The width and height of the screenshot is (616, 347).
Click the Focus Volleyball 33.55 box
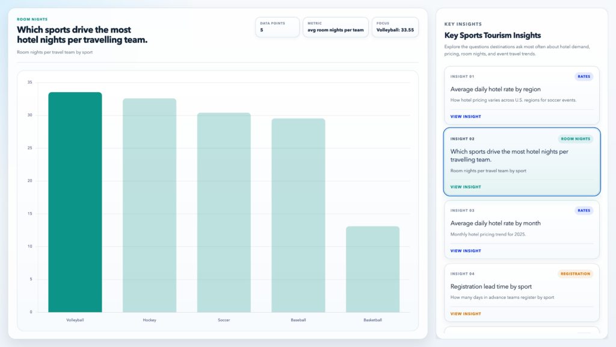395,27
